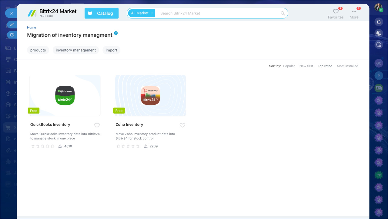Image resolution: width=388 pixels, height=219 pixels.
Task: Copy the page link using the chain icon
Action: 12,25
